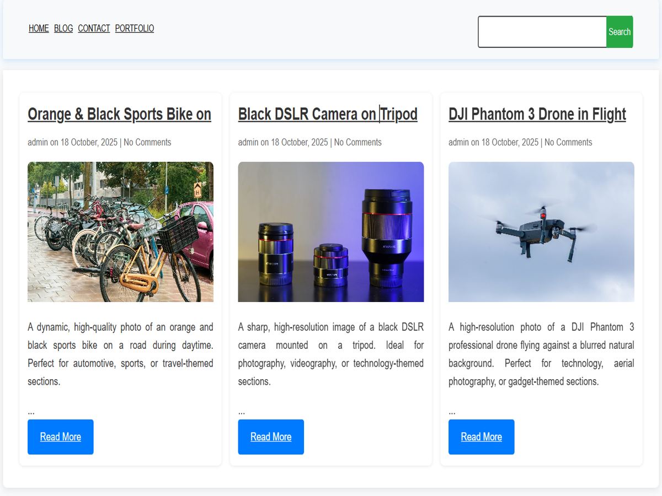Open the Orange & Black Sports Bike post title
The width and height of the screenshot is (662, 496).
point(119,114)
